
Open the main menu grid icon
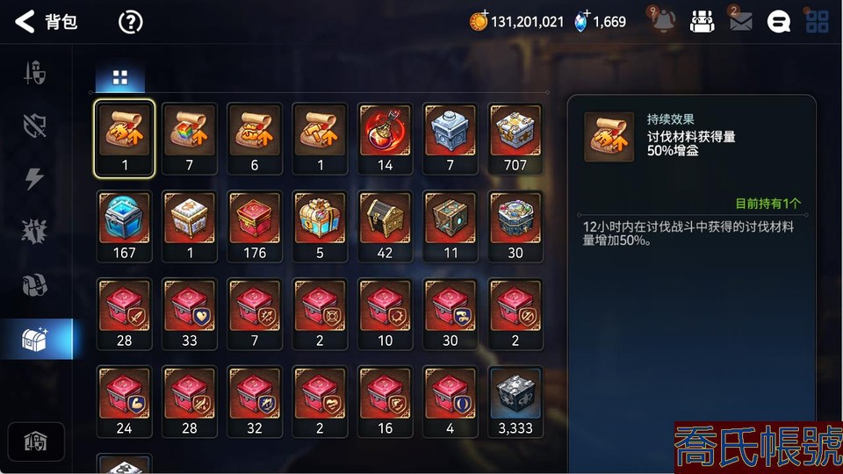click(817, 21)
